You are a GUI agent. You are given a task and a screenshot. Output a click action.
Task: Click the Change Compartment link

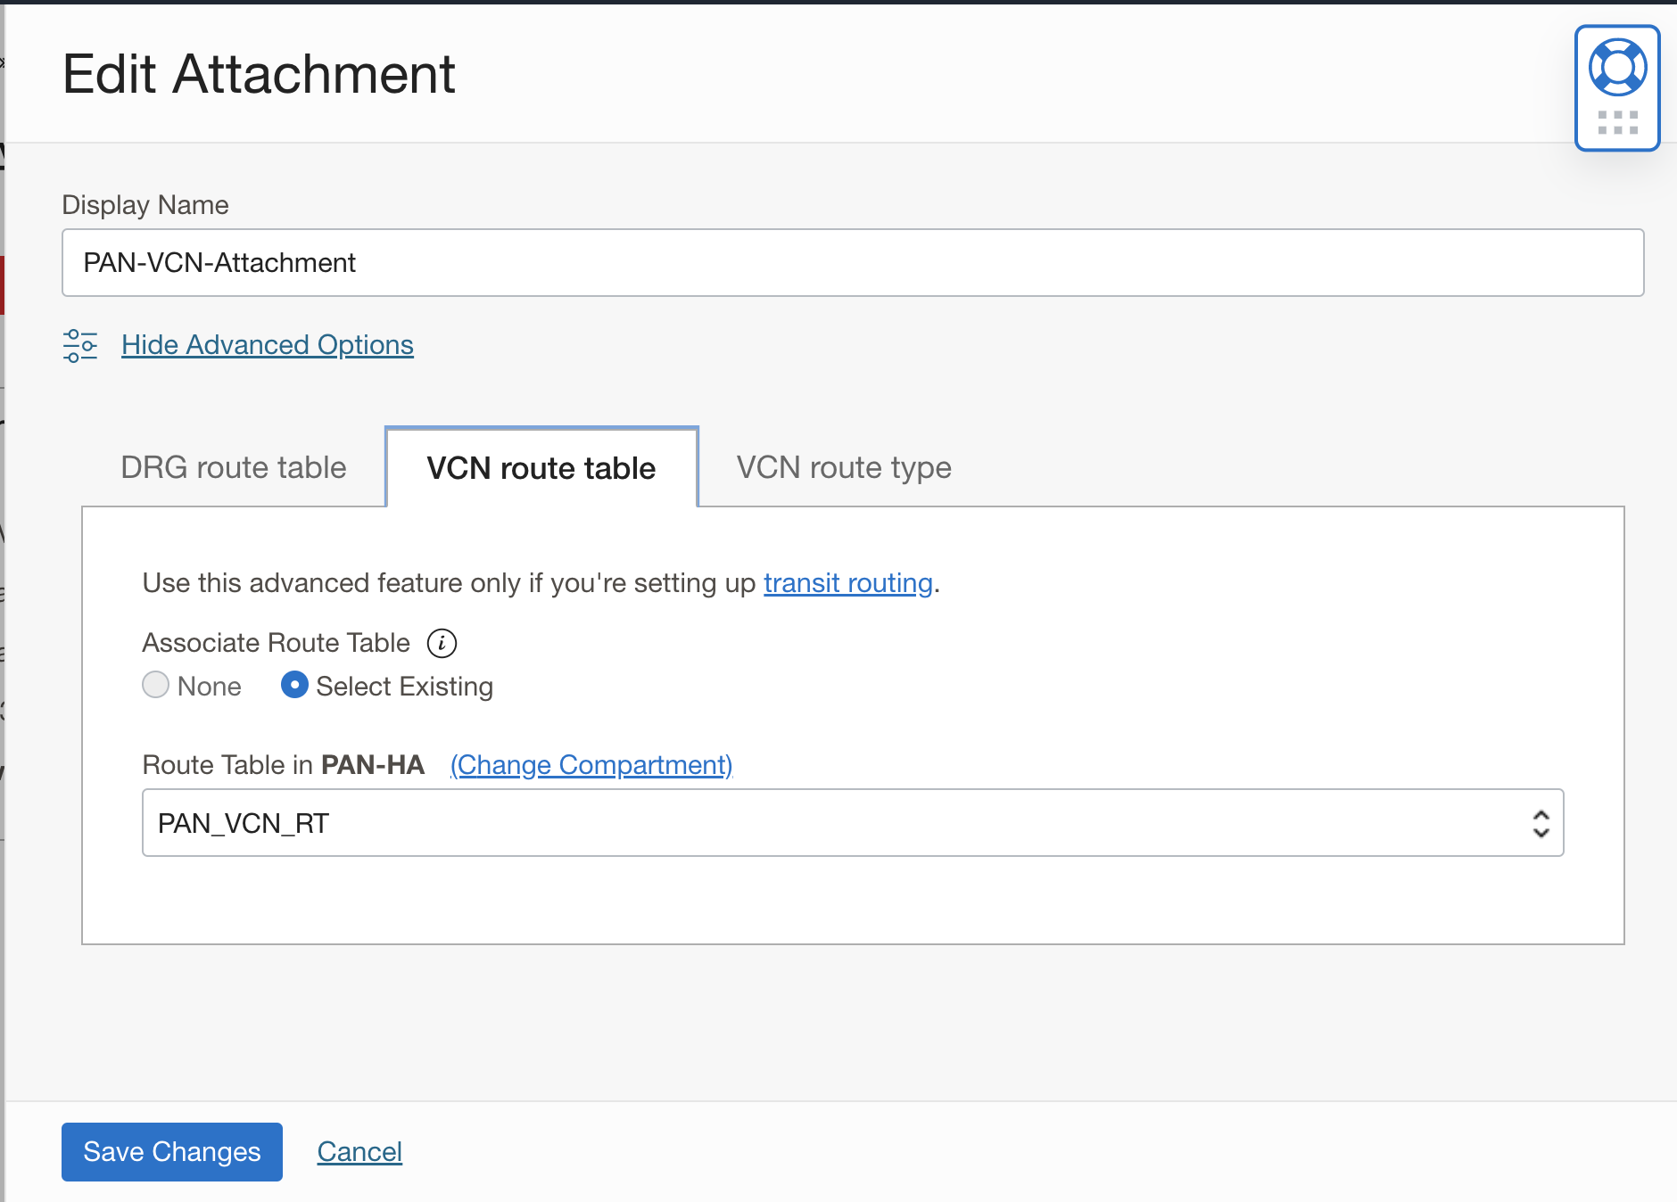591,765
